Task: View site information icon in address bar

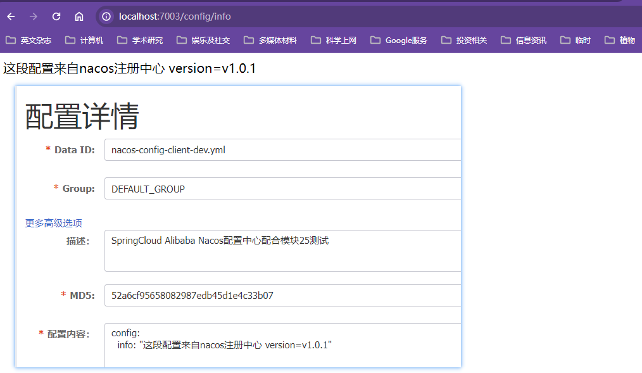Action: [106, 16]
